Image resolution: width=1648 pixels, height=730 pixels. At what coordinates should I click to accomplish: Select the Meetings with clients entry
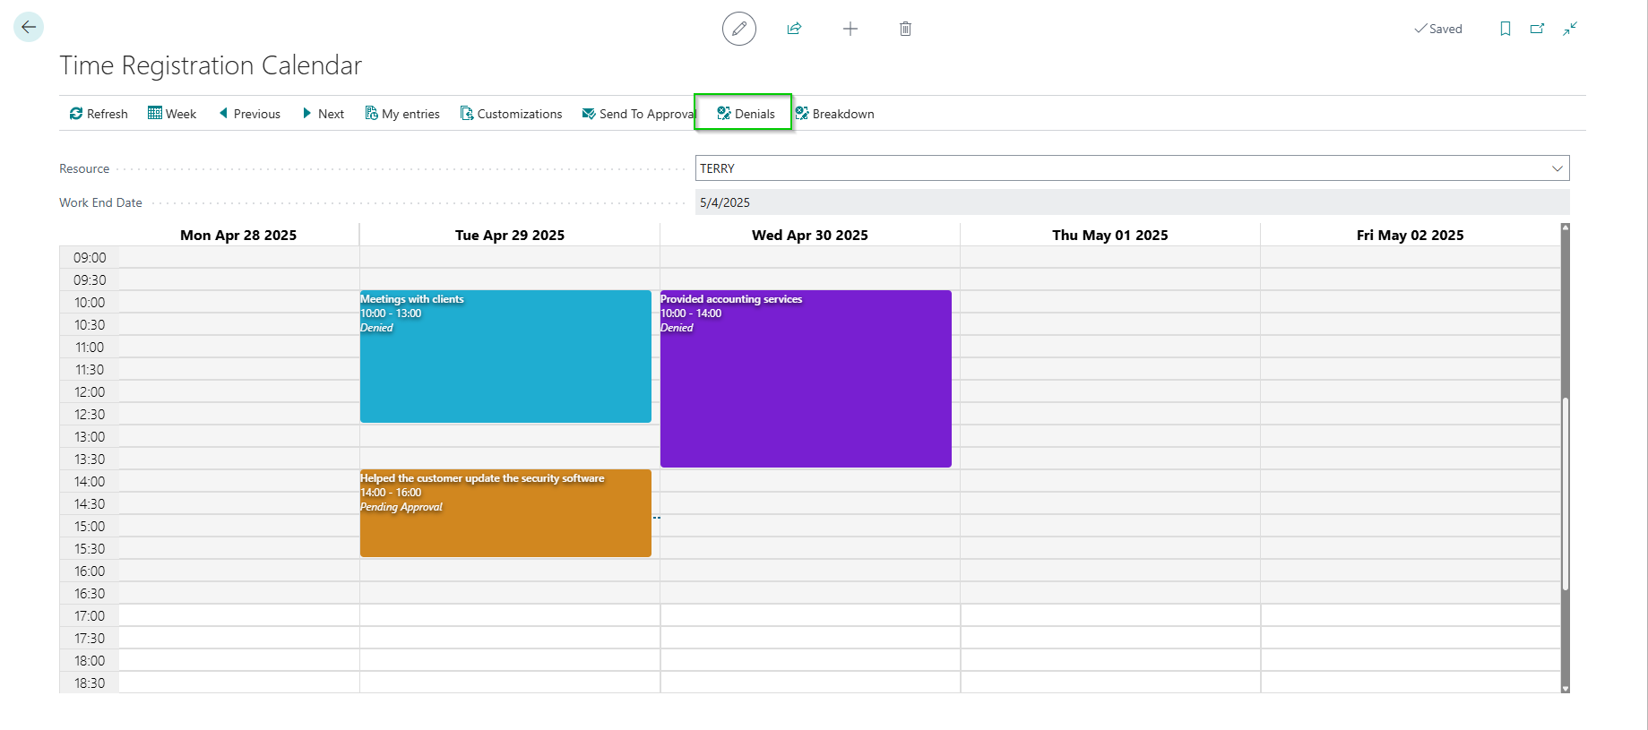coord(505,367)
